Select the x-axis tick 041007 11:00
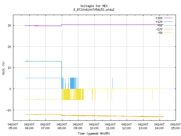The width and height of the screenshot is (181, 136). [111, 126]
